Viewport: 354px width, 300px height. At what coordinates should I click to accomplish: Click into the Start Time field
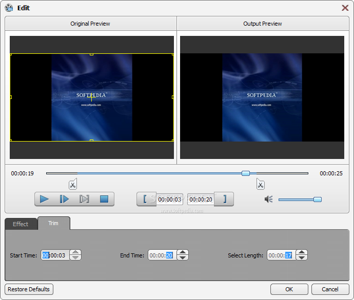click(55, 255)
